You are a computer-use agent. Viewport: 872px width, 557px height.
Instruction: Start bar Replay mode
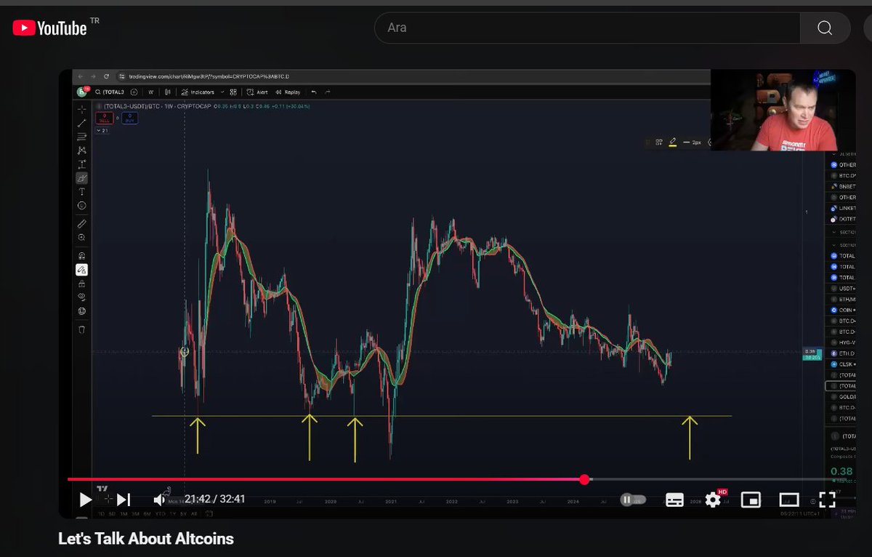pos(288,92)
